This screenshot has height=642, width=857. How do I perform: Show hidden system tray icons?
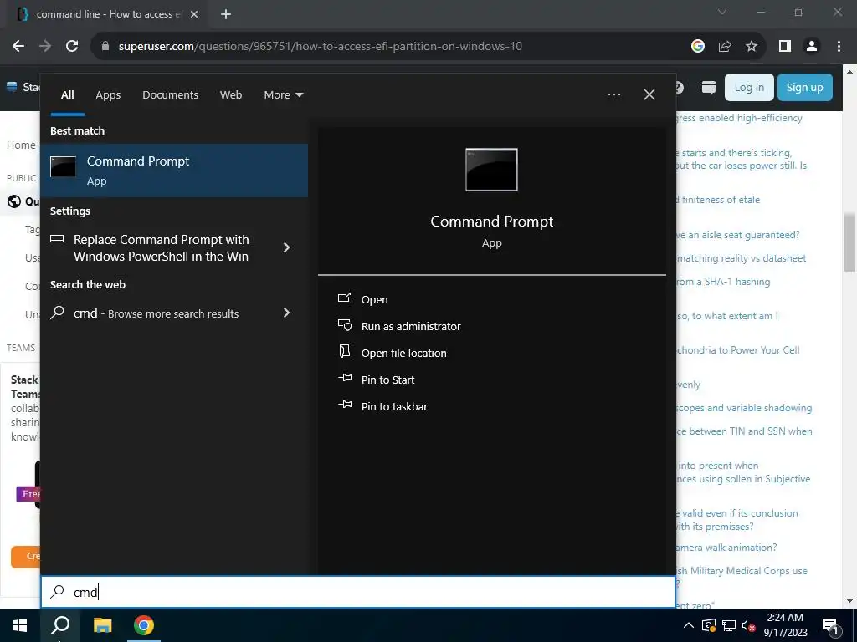[689, 625]
